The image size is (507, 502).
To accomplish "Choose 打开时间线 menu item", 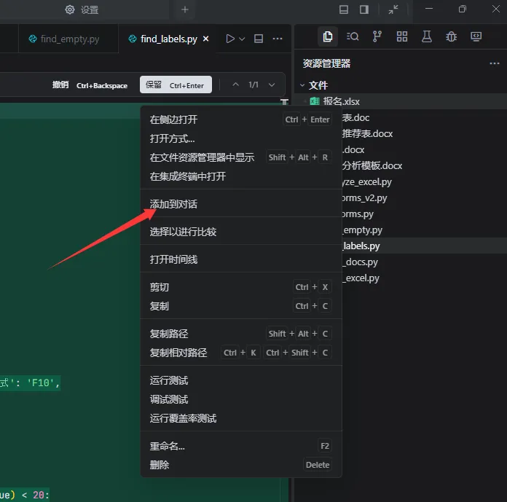I will pyautogui.click(x=241, y=259).
